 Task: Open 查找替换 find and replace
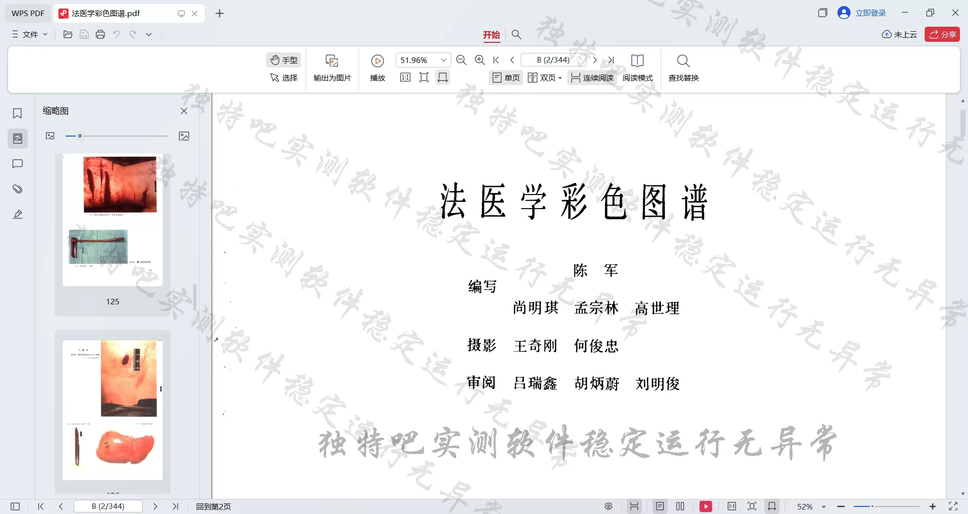coord(683,68)
